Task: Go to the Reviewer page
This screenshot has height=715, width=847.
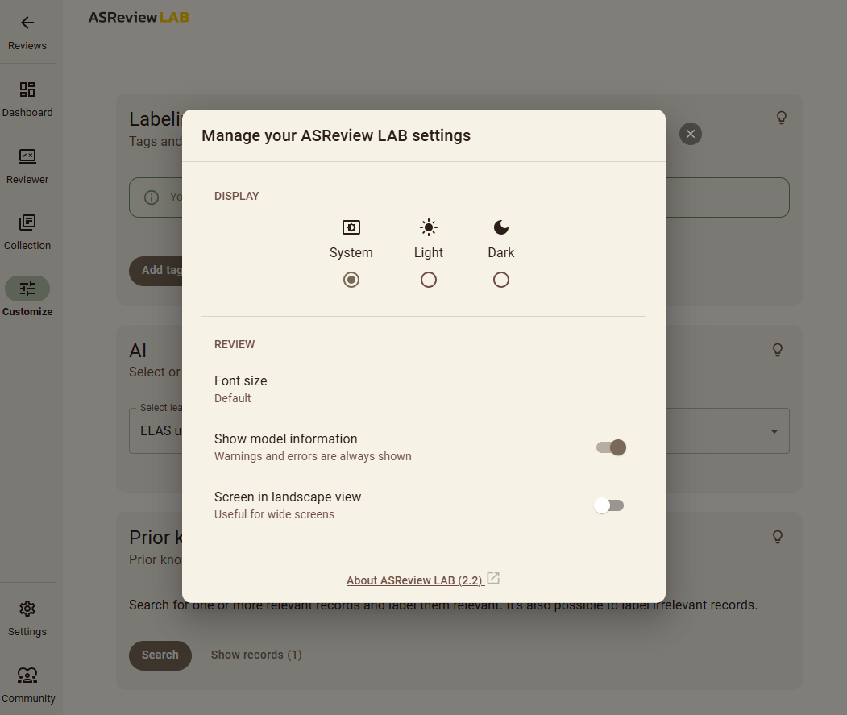Action: 27,156
